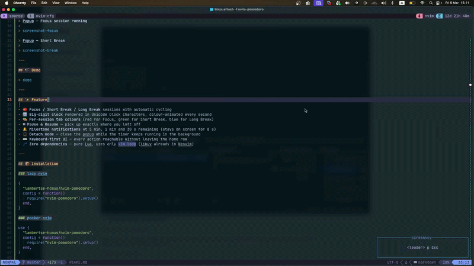Open the Apple menu
The height and width of the screenshot is (266, 474).
7,3
